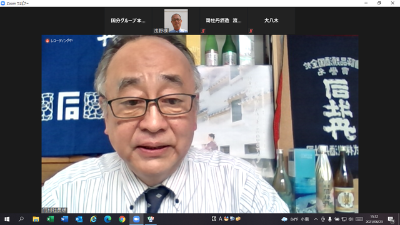Click muted microphone icon on 大八木 tile
Image resolution: width=400 pixels, height=225 pixels.
pos(251,31)
